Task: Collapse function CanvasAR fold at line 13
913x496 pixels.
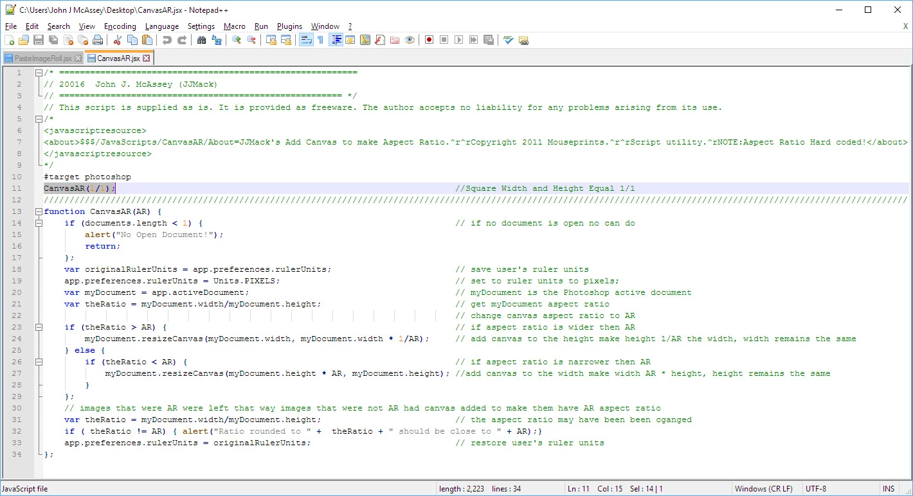Action: click(39, 211)
